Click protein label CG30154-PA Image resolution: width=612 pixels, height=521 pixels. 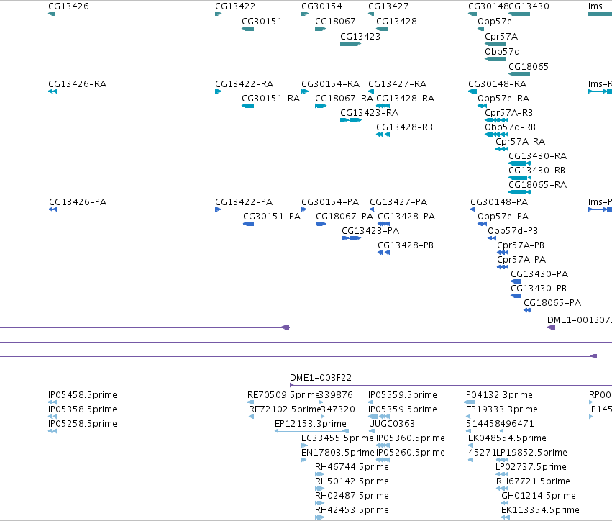click(x=330, y=202)
